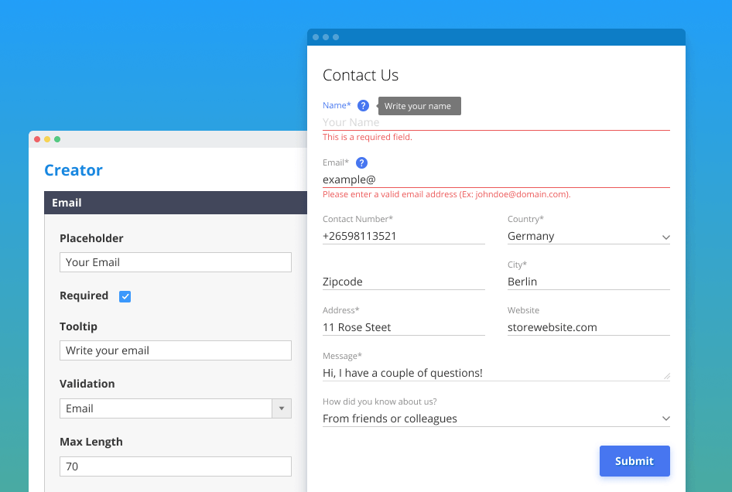Expand the Country dropdown showing Germany
Viewport: 732px width, 492px height.
pyautogui.click(x=588, y=237)
